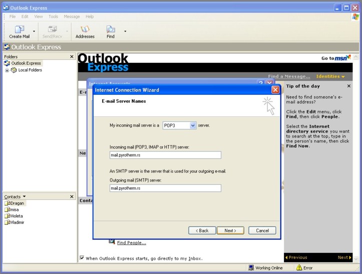Open the Message menu
The height and width of the screenshot is (274, 362).
[x=72, y=17]
